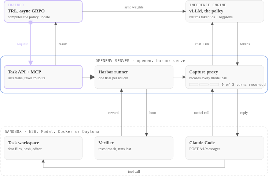This screenshot has width=268, height=176.
Task: Click the Task workspace box
Action: [x=43, y=148]
